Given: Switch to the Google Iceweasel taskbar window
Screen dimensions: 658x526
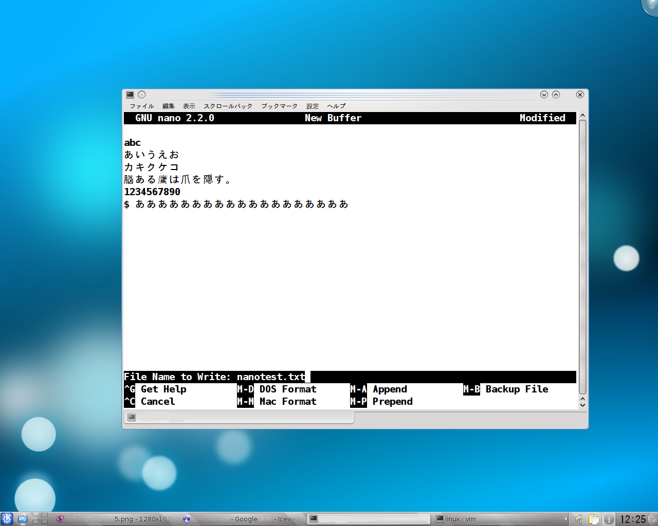Looking at the screenshot, I should [x=242, y=519].
